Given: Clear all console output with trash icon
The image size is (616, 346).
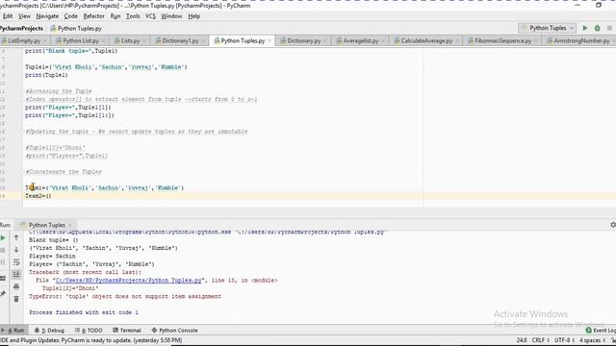Looking at the screenshot, I should pos(16,299).
